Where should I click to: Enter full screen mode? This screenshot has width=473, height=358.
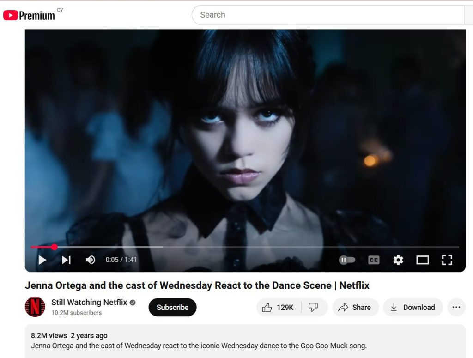tap(447, 260)
